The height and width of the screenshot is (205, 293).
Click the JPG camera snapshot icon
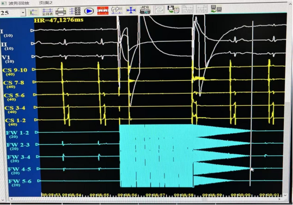(x=145, y=10)
